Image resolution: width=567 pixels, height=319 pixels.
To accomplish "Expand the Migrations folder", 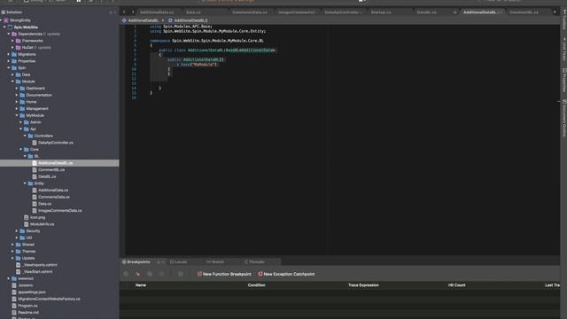I will click(x=9, y=54).
